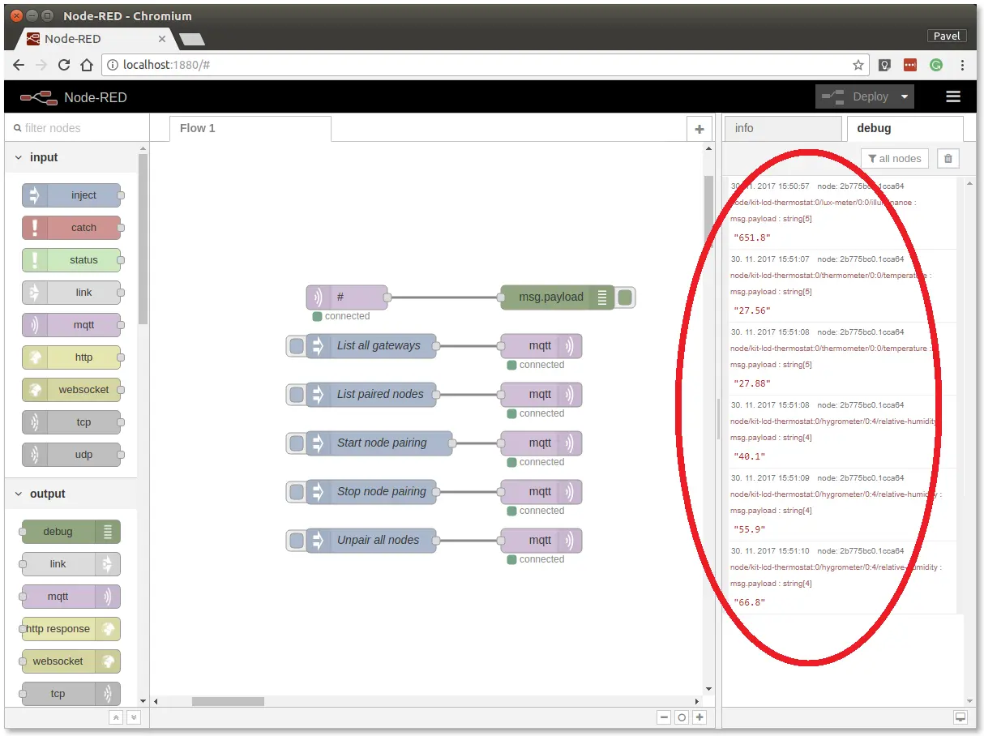Open a new browser tab
984x736 pixels.
pos(191,39)
